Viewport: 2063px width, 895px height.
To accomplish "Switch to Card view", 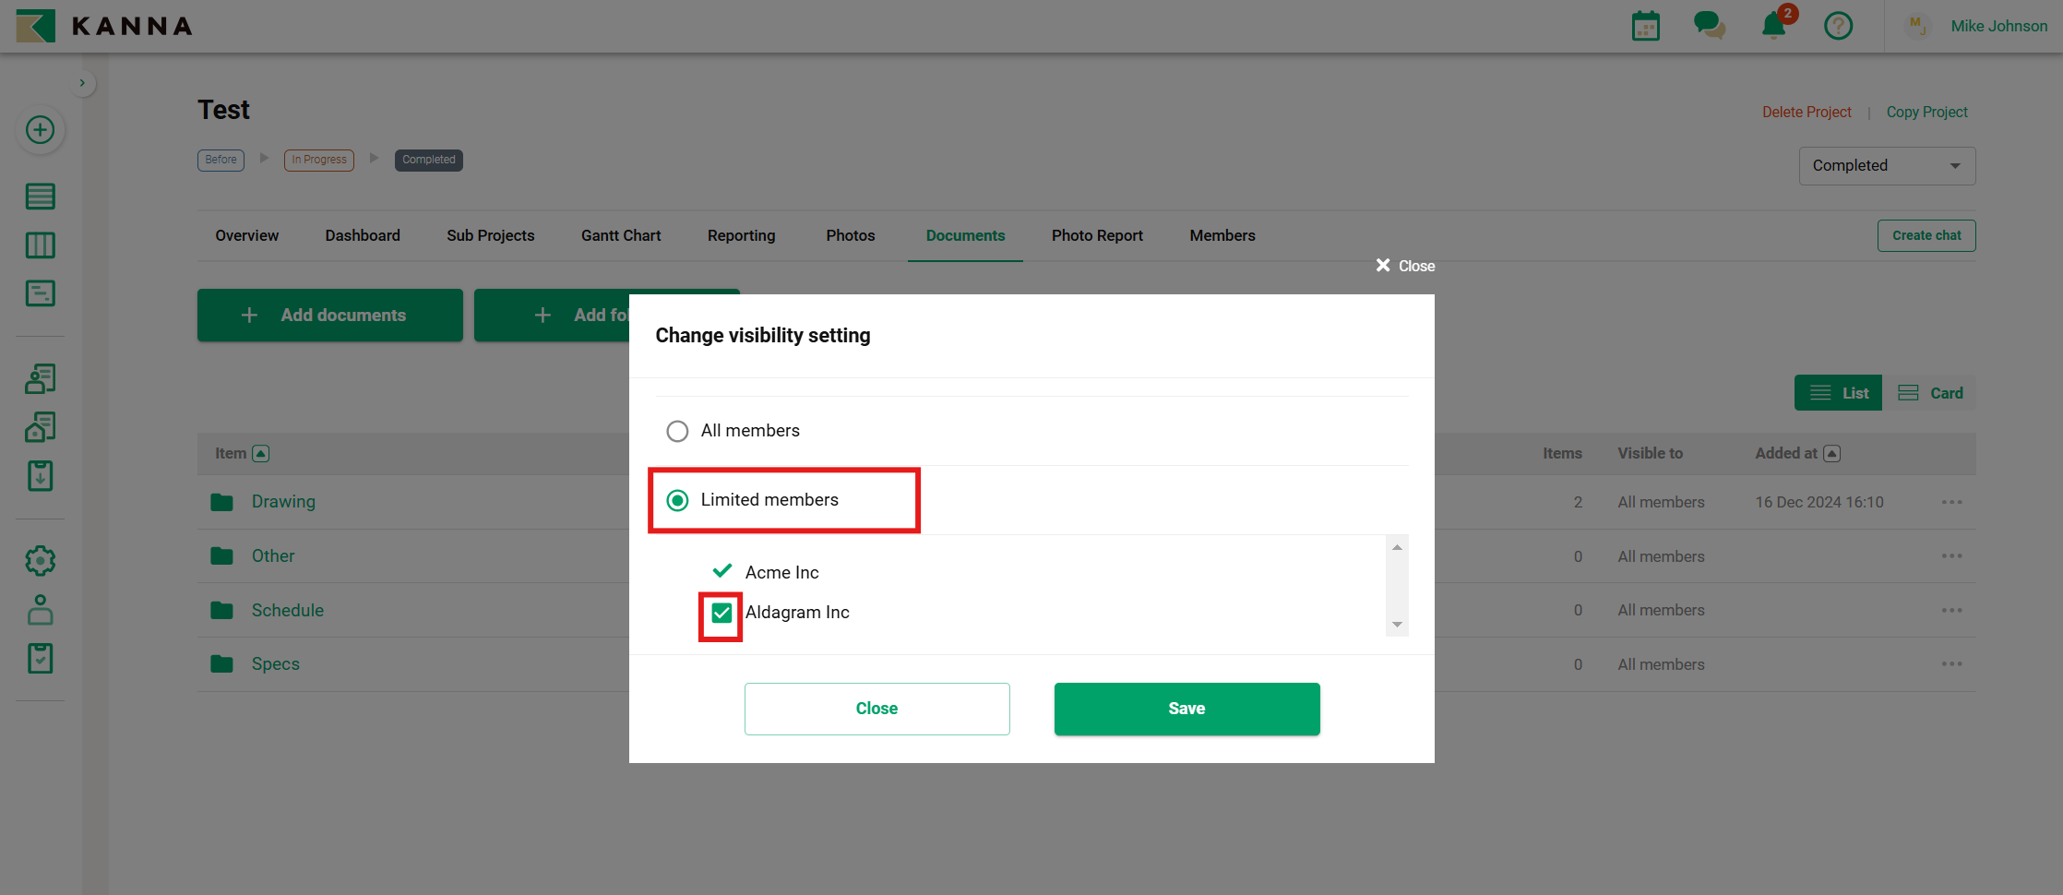I will (x=1930, y=393).
